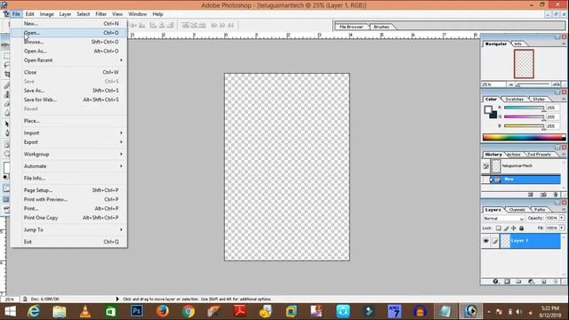Toggle Layer 1 visibility eye icon
This screenshot has width=569, height=320.
tap(486, 241)
